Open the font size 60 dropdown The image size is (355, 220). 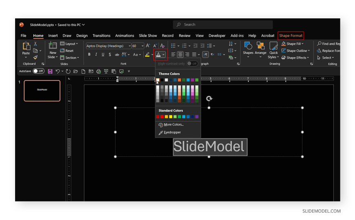click(142, 46)
